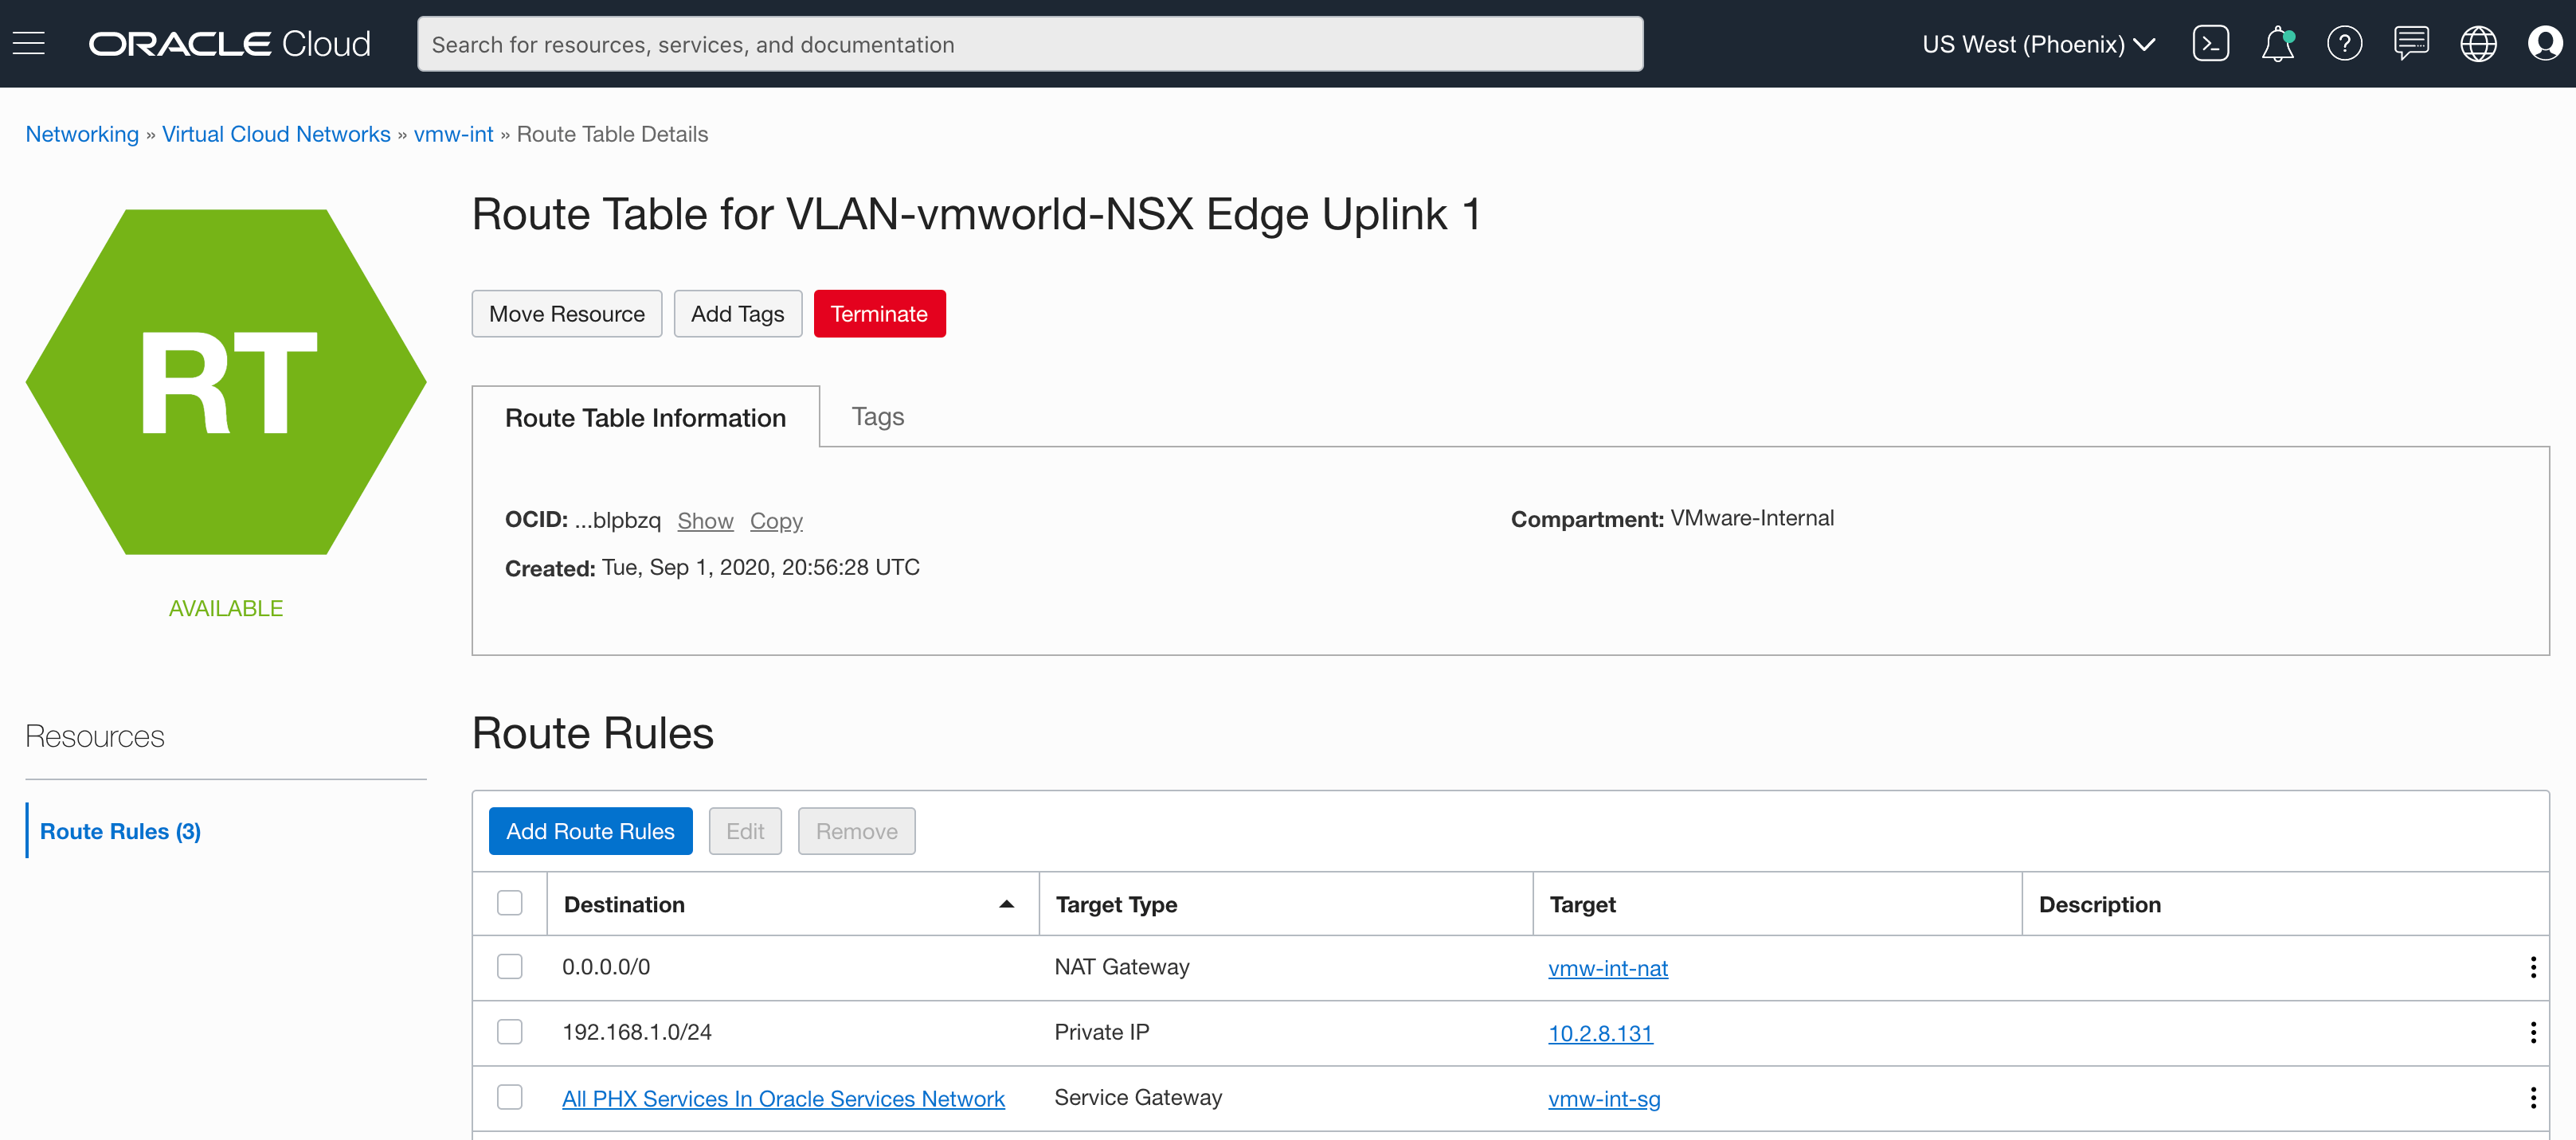Viewport: 2576px width, 1140px height.
Task: Select the 0.0.0.0/0 route rule checkbox
Action: (510, 966)
